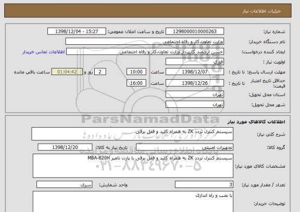Select the goods group field تجهیزات امنیتی
This screenshot has width=300, height=212.
tap(184, 147)
